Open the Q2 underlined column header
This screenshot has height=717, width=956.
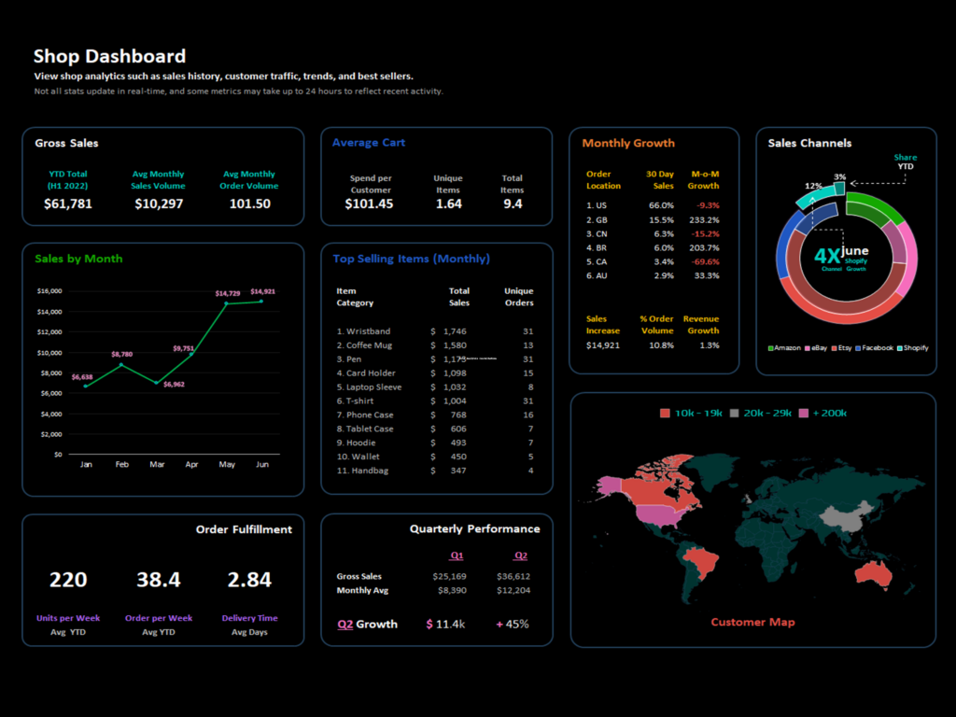click(521, 555)
